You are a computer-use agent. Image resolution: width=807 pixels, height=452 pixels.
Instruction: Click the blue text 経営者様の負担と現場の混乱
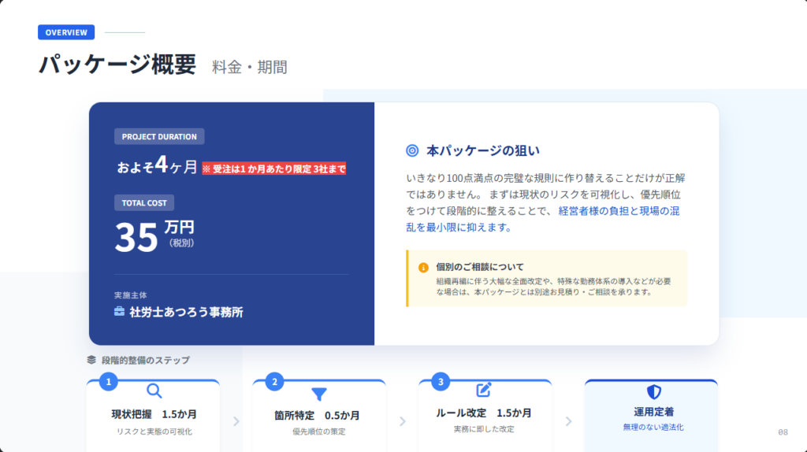pos(613,211)
